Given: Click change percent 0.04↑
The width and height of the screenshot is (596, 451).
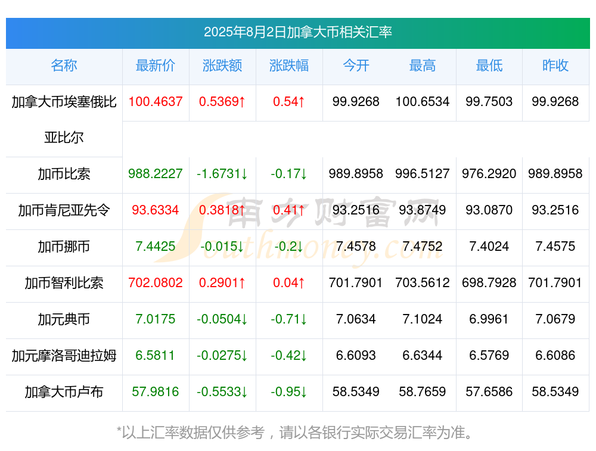Looking at the screenshot, I should (289, 283).
